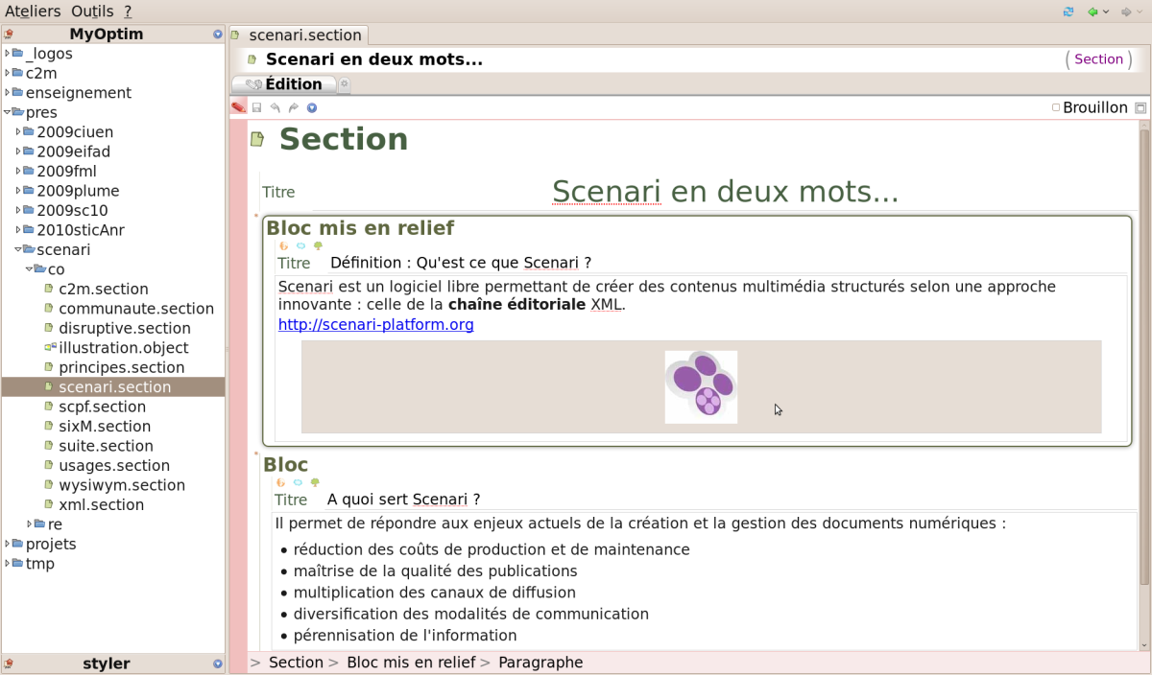Click the refresh icon in the top bar
The width and height of the screenshot is (1152, 675).
pyautogui.click(x=1068, y=12)
